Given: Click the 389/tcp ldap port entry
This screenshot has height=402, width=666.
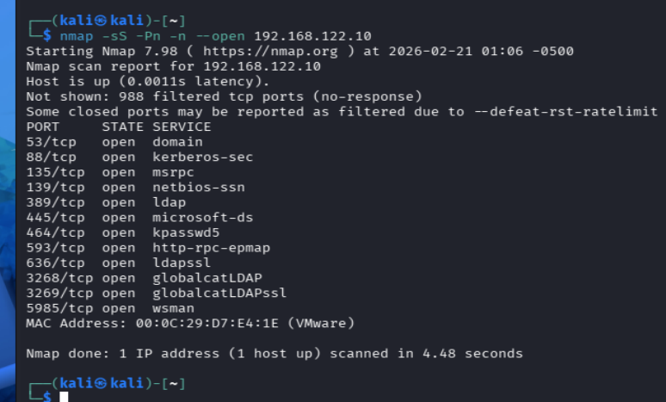Looking at the screenshot, I should pos(106,202).
